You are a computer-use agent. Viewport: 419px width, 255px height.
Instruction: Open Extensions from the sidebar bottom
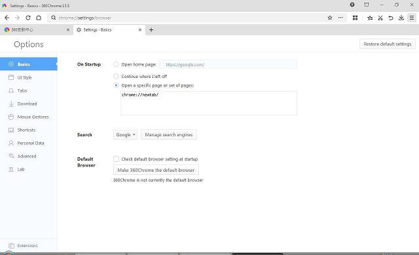pos(29,245)
